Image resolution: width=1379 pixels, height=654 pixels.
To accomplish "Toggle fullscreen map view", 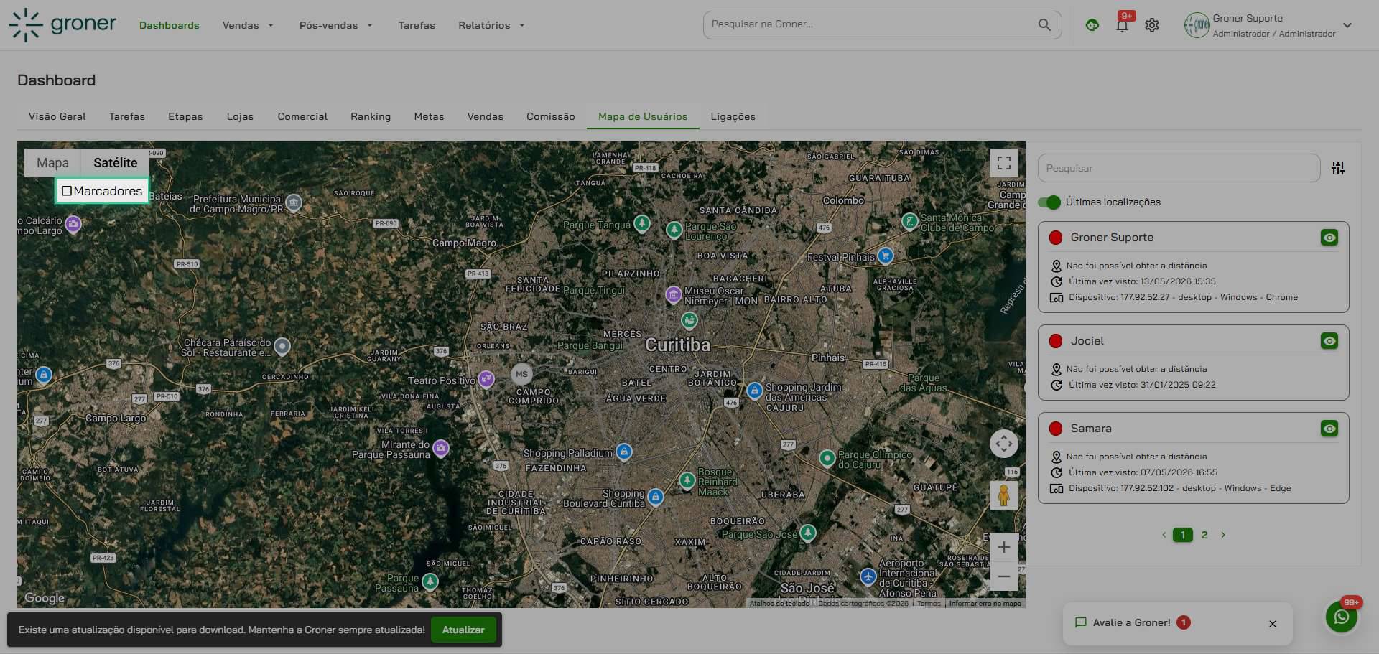I will 1004,163.
